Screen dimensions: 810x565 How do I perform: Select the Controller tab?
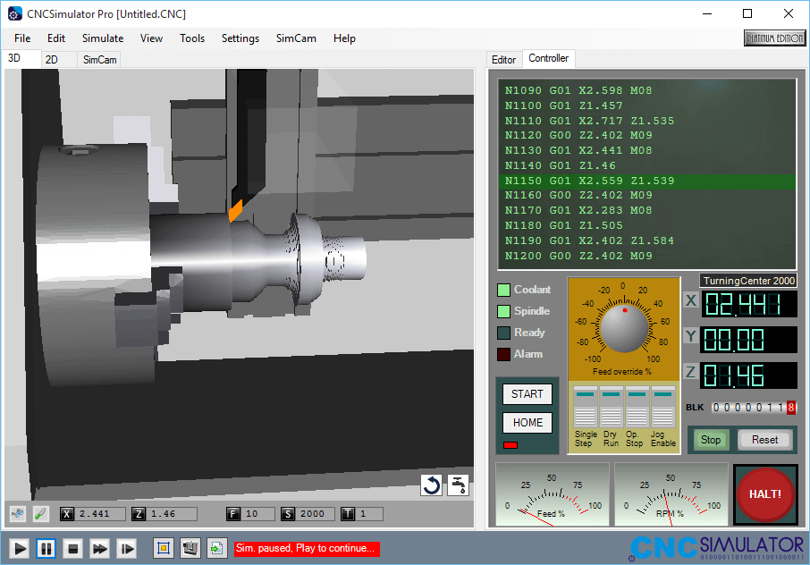(549, 58)
